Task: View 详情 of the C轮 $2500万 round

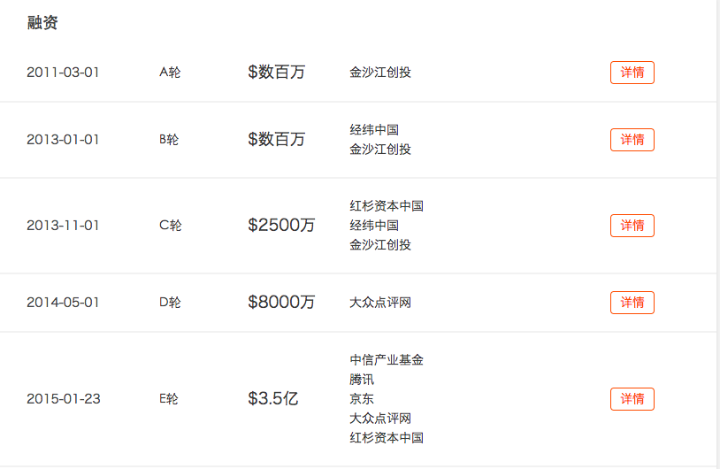Action: pyautogui.click(x=632, y=226)
